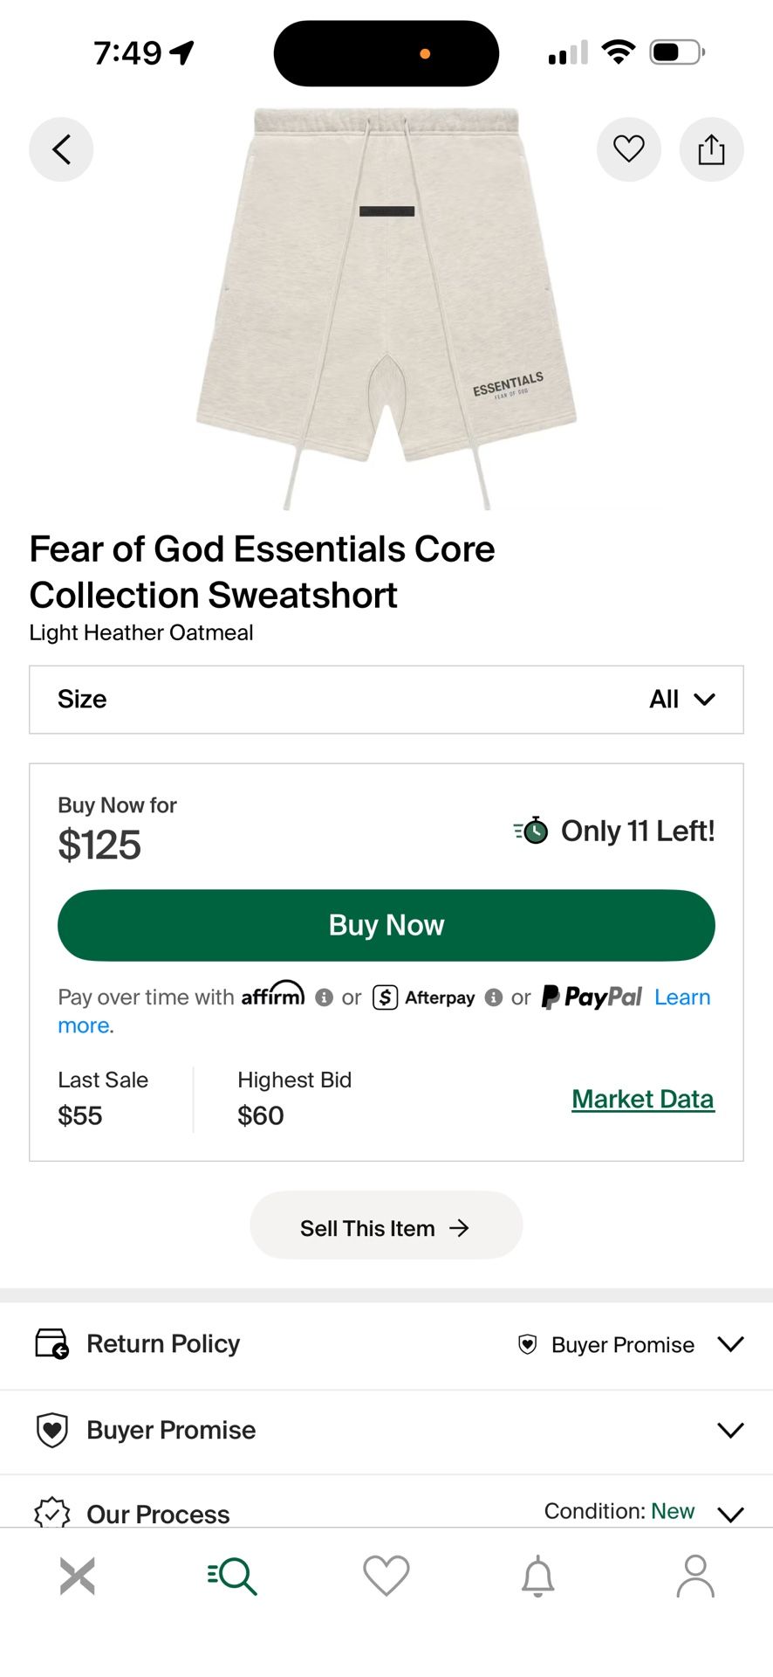Click the Our Process badge icon

[51, 1513]
